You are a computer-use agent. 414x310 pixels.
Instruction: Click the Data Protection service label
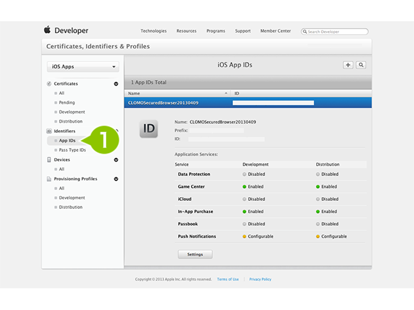(194, 174)
